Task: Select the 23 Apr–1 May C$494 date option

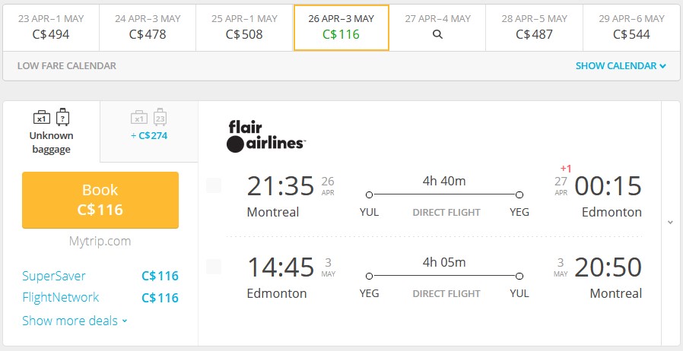Action: (51, 28)
